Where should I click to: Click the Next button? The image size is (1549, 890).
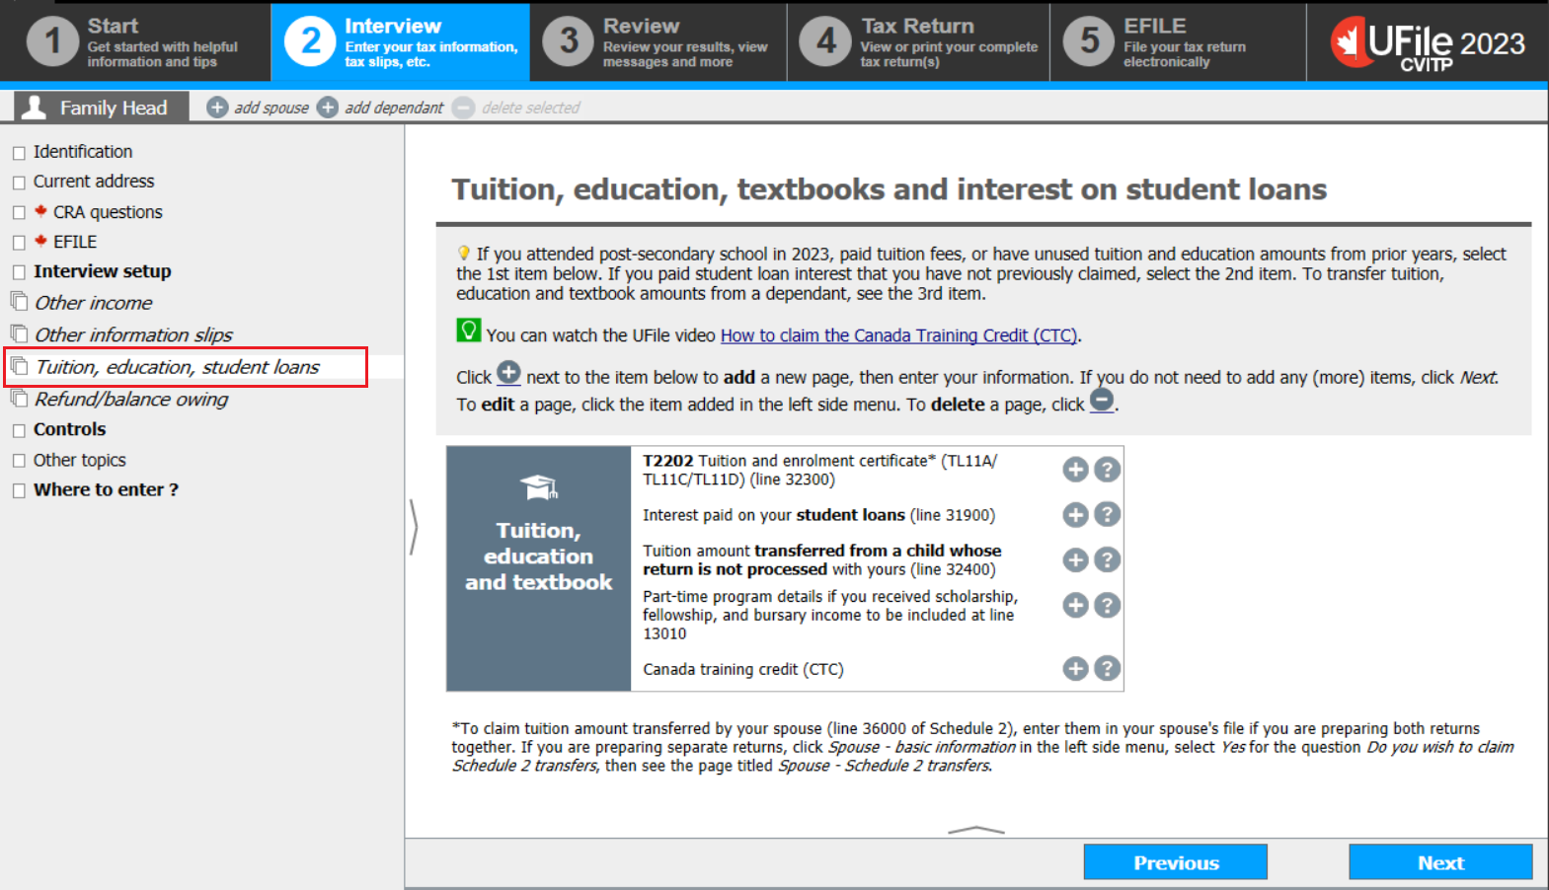[1440, 862]
